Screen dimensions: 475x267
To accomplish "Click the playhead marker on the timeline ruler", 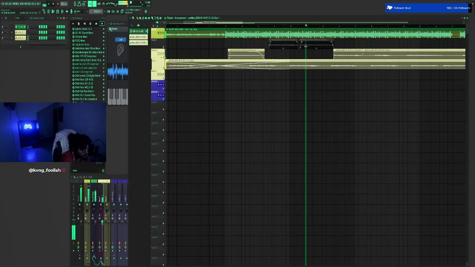I will (x=306, y=26).
